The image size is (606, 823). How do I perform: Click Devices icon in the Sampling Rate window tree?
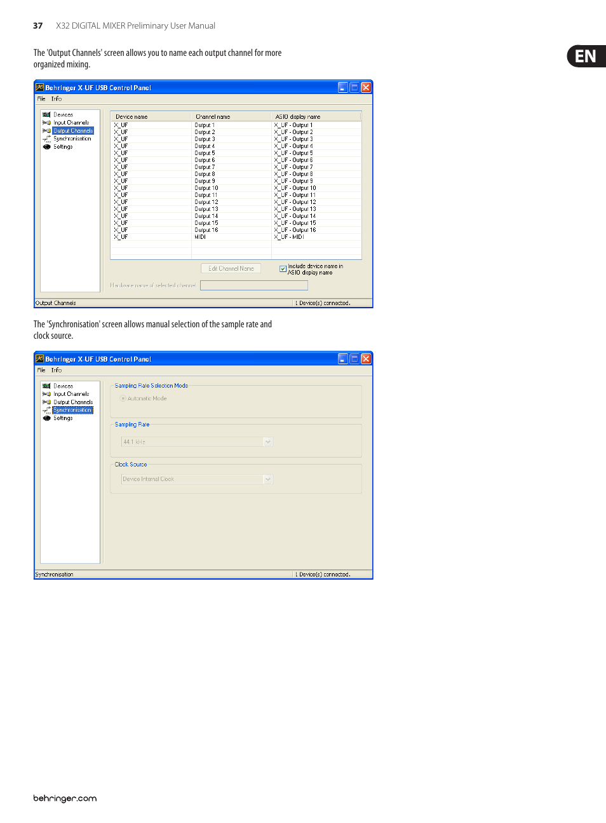(x=46, y=386)
